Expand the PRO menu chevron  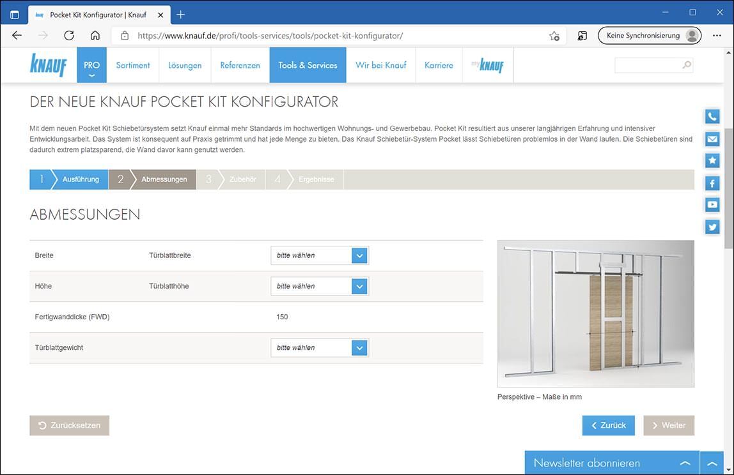92,75
